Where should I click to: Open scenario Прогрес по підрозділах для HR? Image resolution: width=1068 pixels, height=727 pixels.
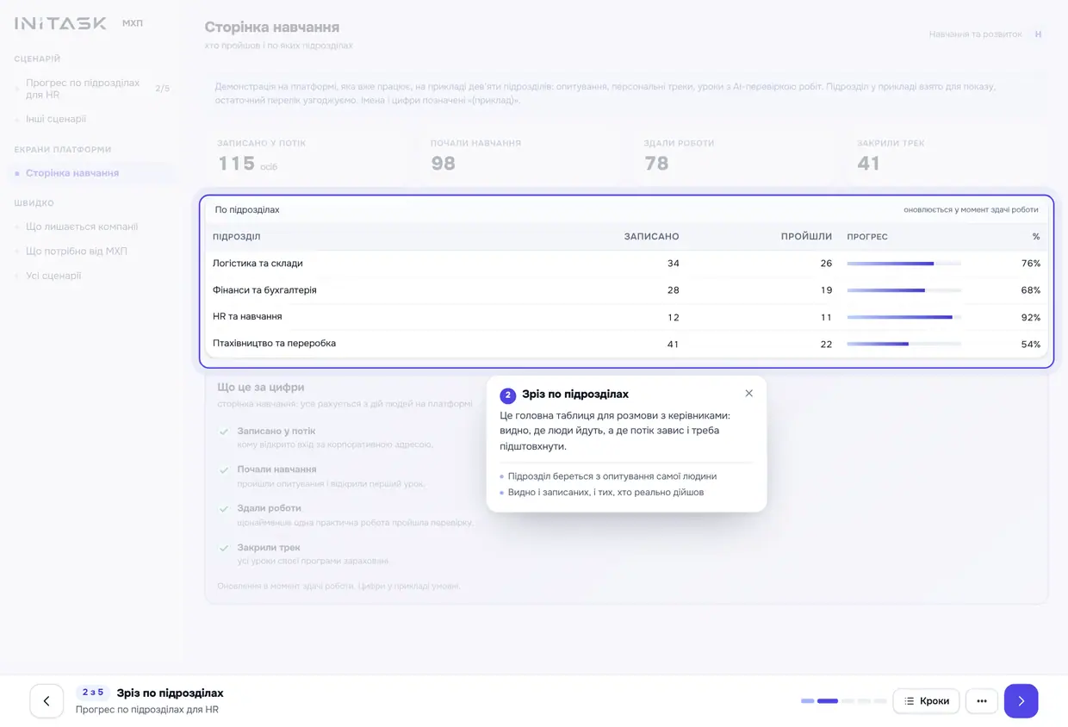click(x=92, y=89)
